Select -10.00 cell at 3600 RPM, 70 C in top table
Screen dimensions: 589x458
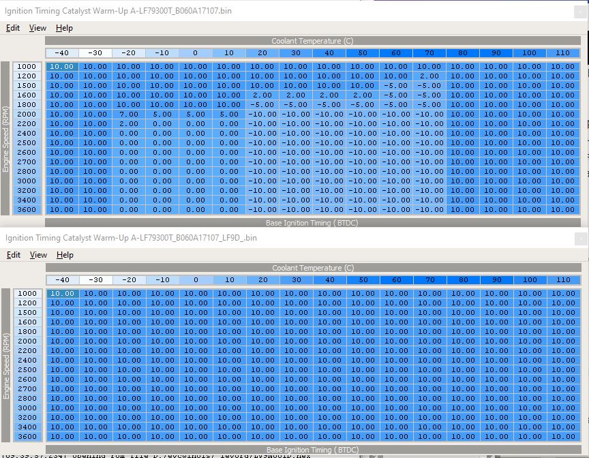click(429, 209)
